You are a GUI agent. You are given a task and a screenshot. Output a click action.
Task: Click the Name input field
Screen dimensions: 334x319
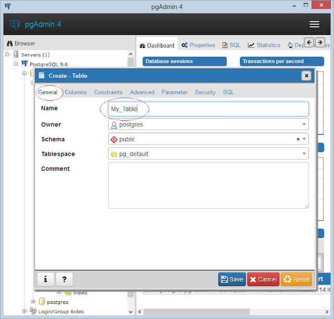click(208, 109)
